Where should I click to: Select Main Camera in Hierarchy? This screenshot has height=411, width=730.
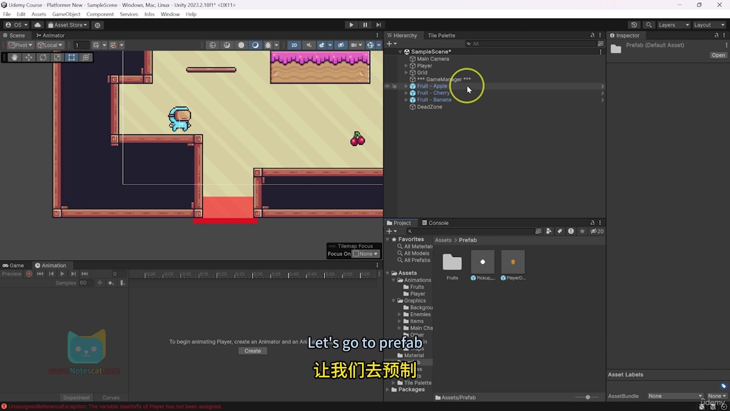tap(433, 59)
